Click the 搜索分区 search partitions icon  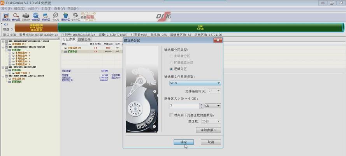(x=16, y=16)
